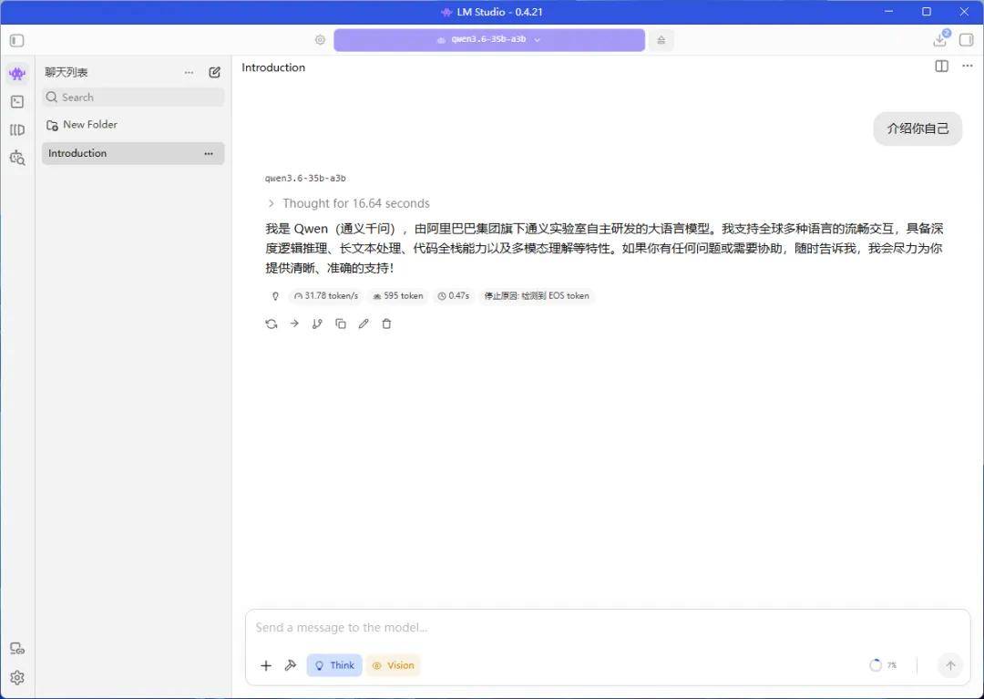Click the 0.47s time stat

coord(453,296)
